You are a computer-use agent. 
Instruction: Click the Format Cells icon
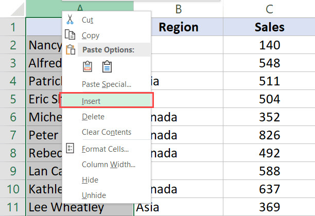(70, 149)
